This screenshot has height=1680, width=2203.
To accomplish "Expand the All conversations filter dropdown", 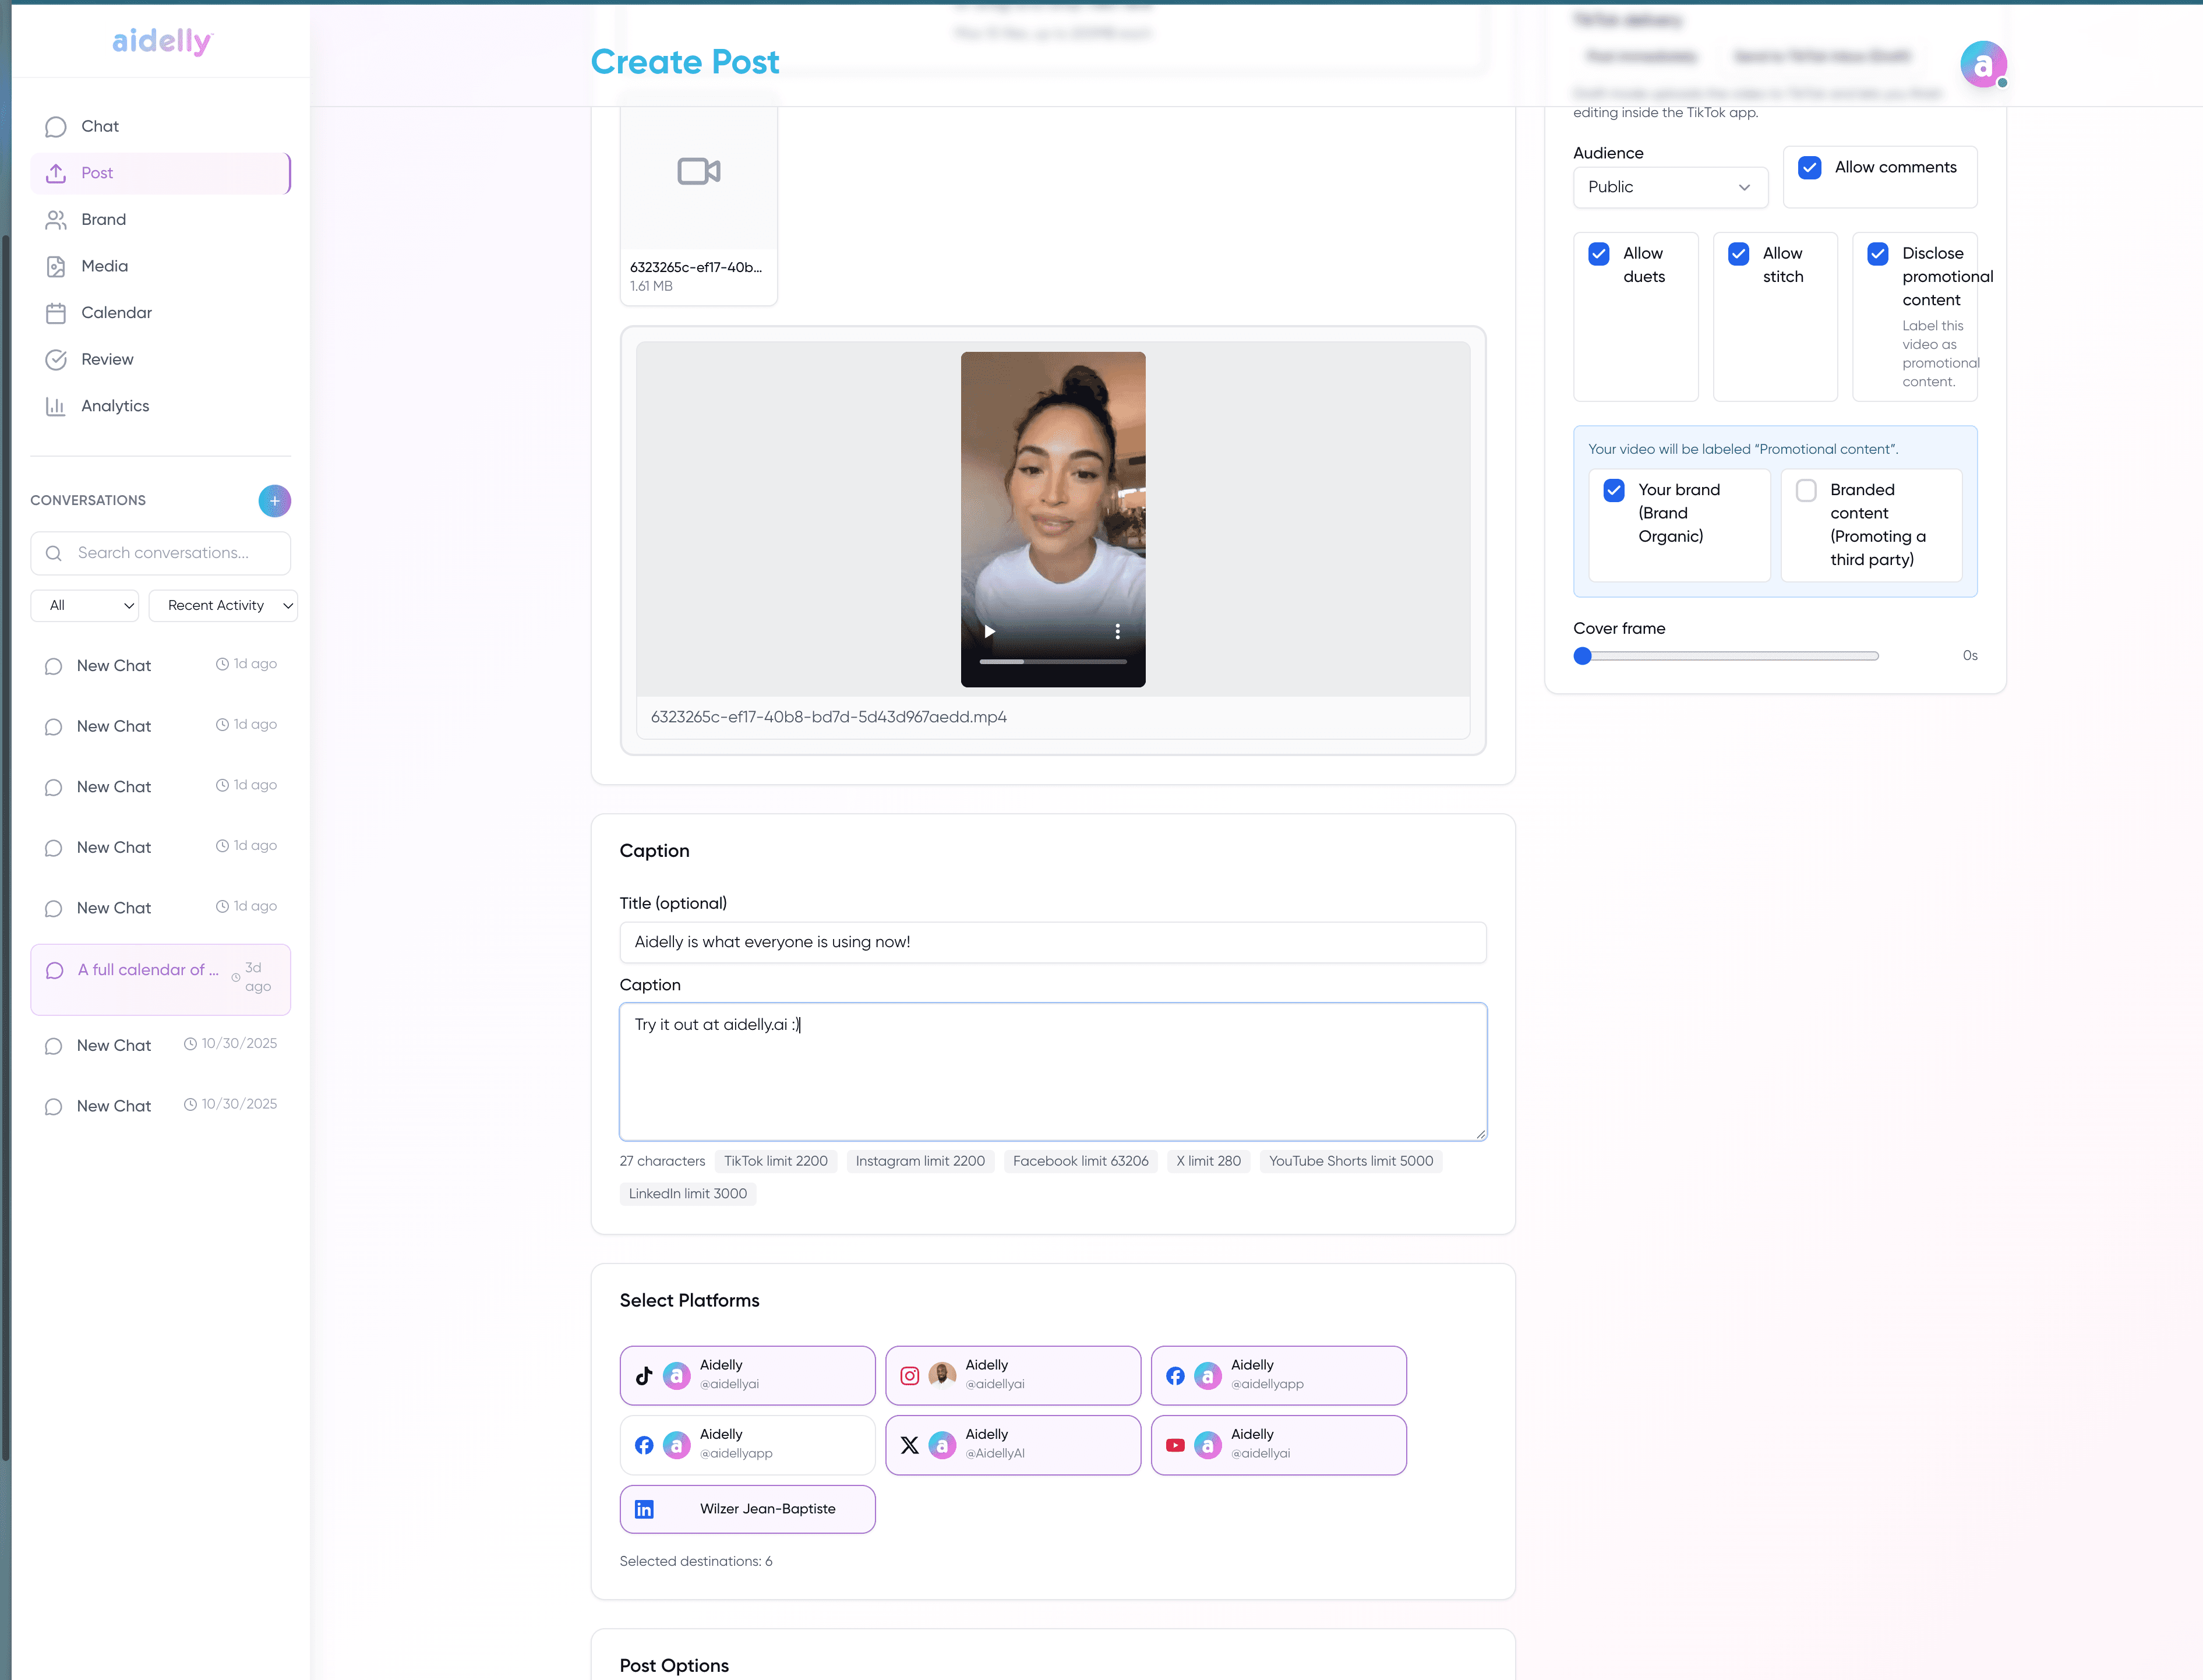I will point(84,605).
